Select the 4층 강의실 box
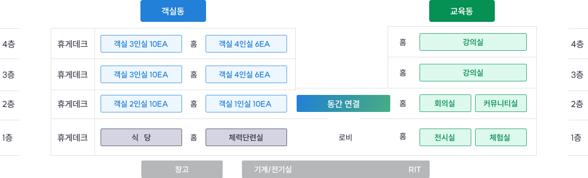Viewport: 588px width, 178px height. coord(473,42)
